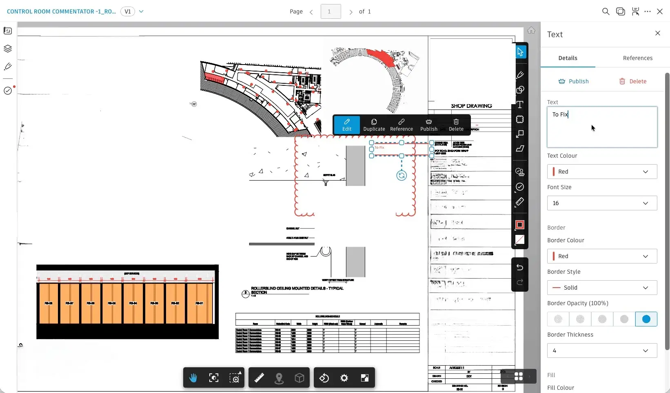Open the markups pencil panel in sidebar

pyautogui.click(x=8, y=67)
